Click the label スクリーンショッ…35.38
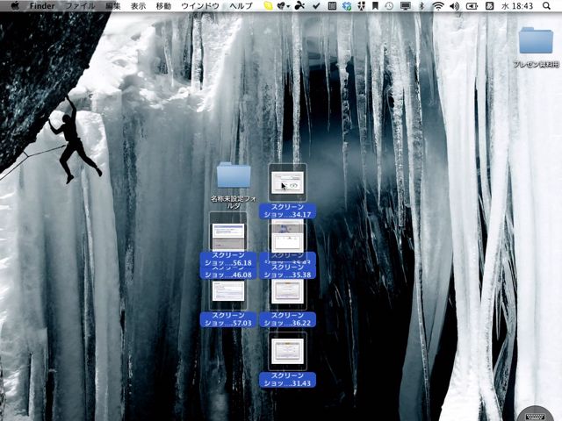562x421 pixels. pos(287,272)
